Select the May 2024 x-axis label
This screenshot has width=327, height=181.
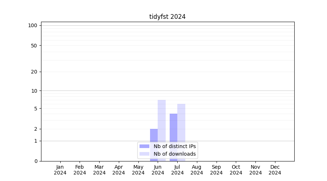pyautogui.click(x=138, y=170)
